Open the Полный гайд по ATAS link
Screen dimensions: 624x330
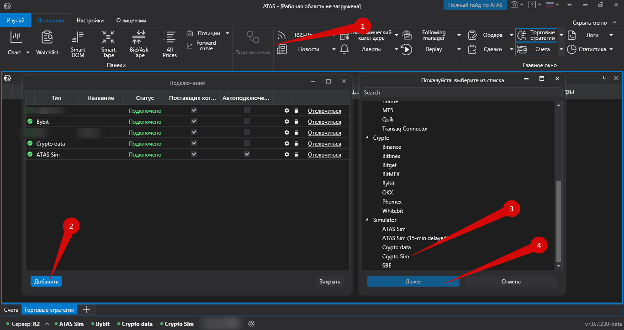pos(475,5)
